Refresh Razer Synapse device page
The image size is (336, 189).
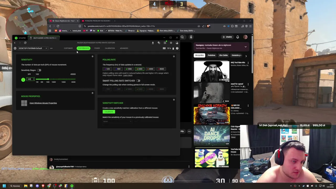point(25,43)
